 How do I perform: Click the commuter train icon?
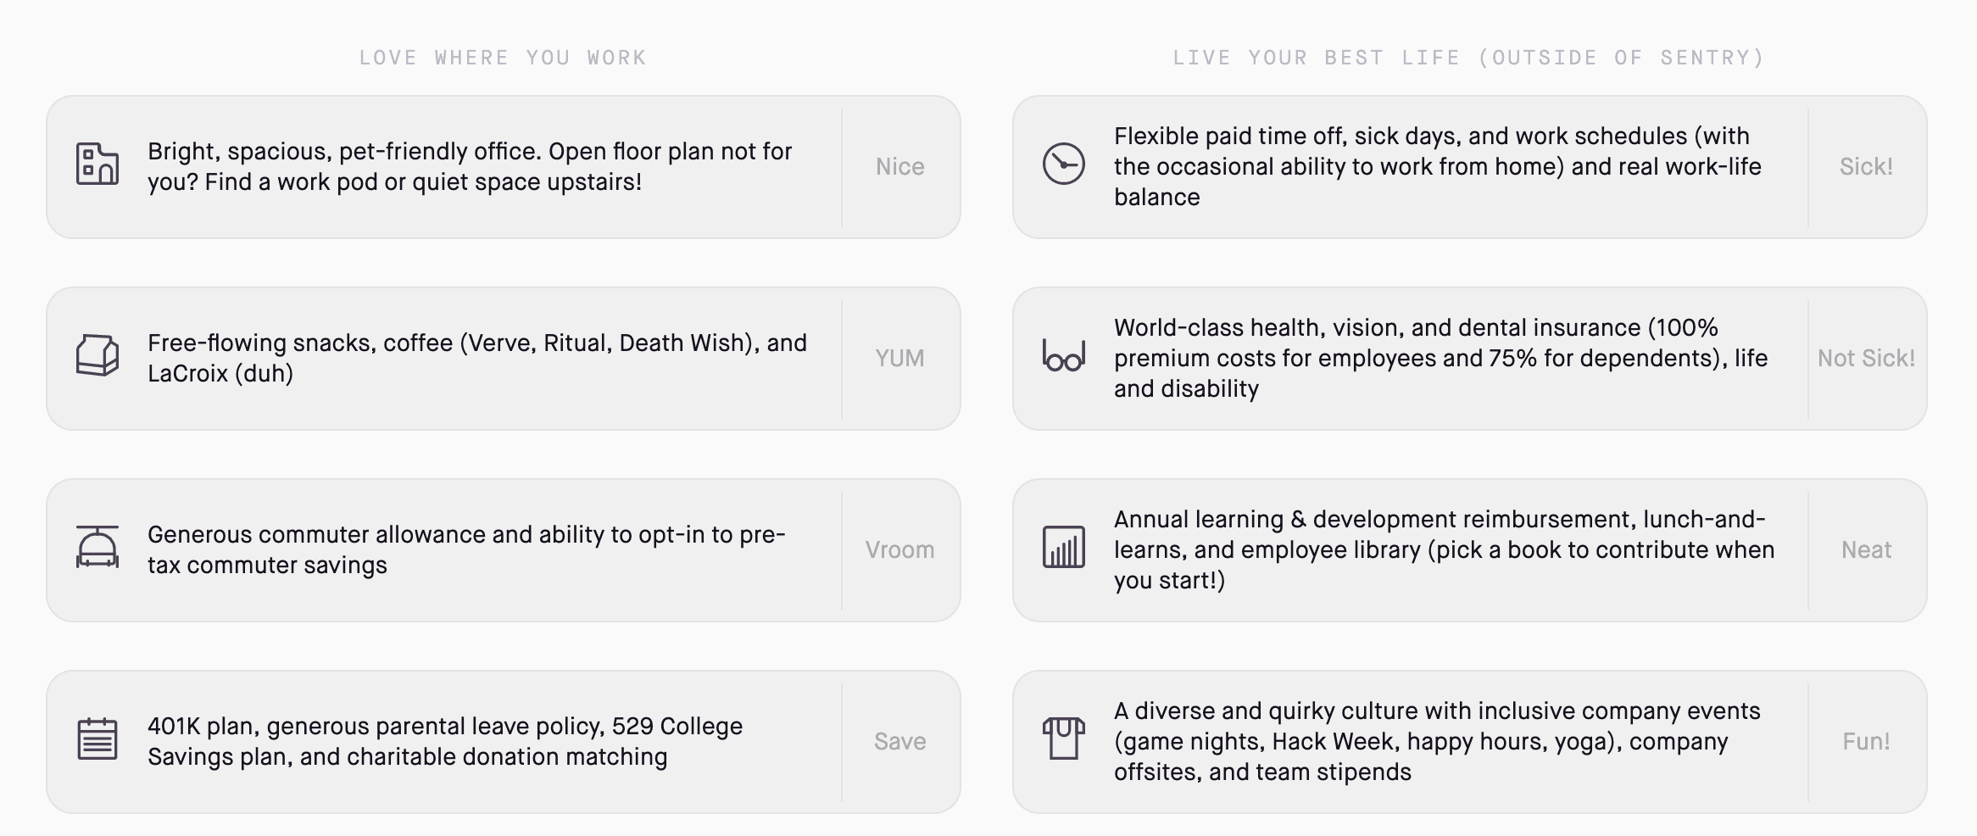(97, 547)
